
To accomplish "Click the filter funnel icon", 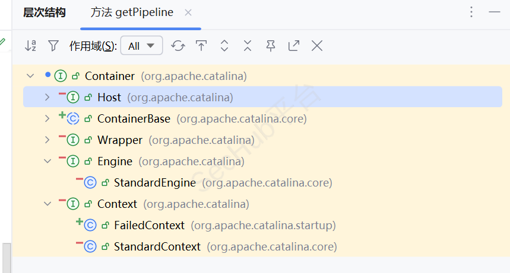I will [53, 46].
